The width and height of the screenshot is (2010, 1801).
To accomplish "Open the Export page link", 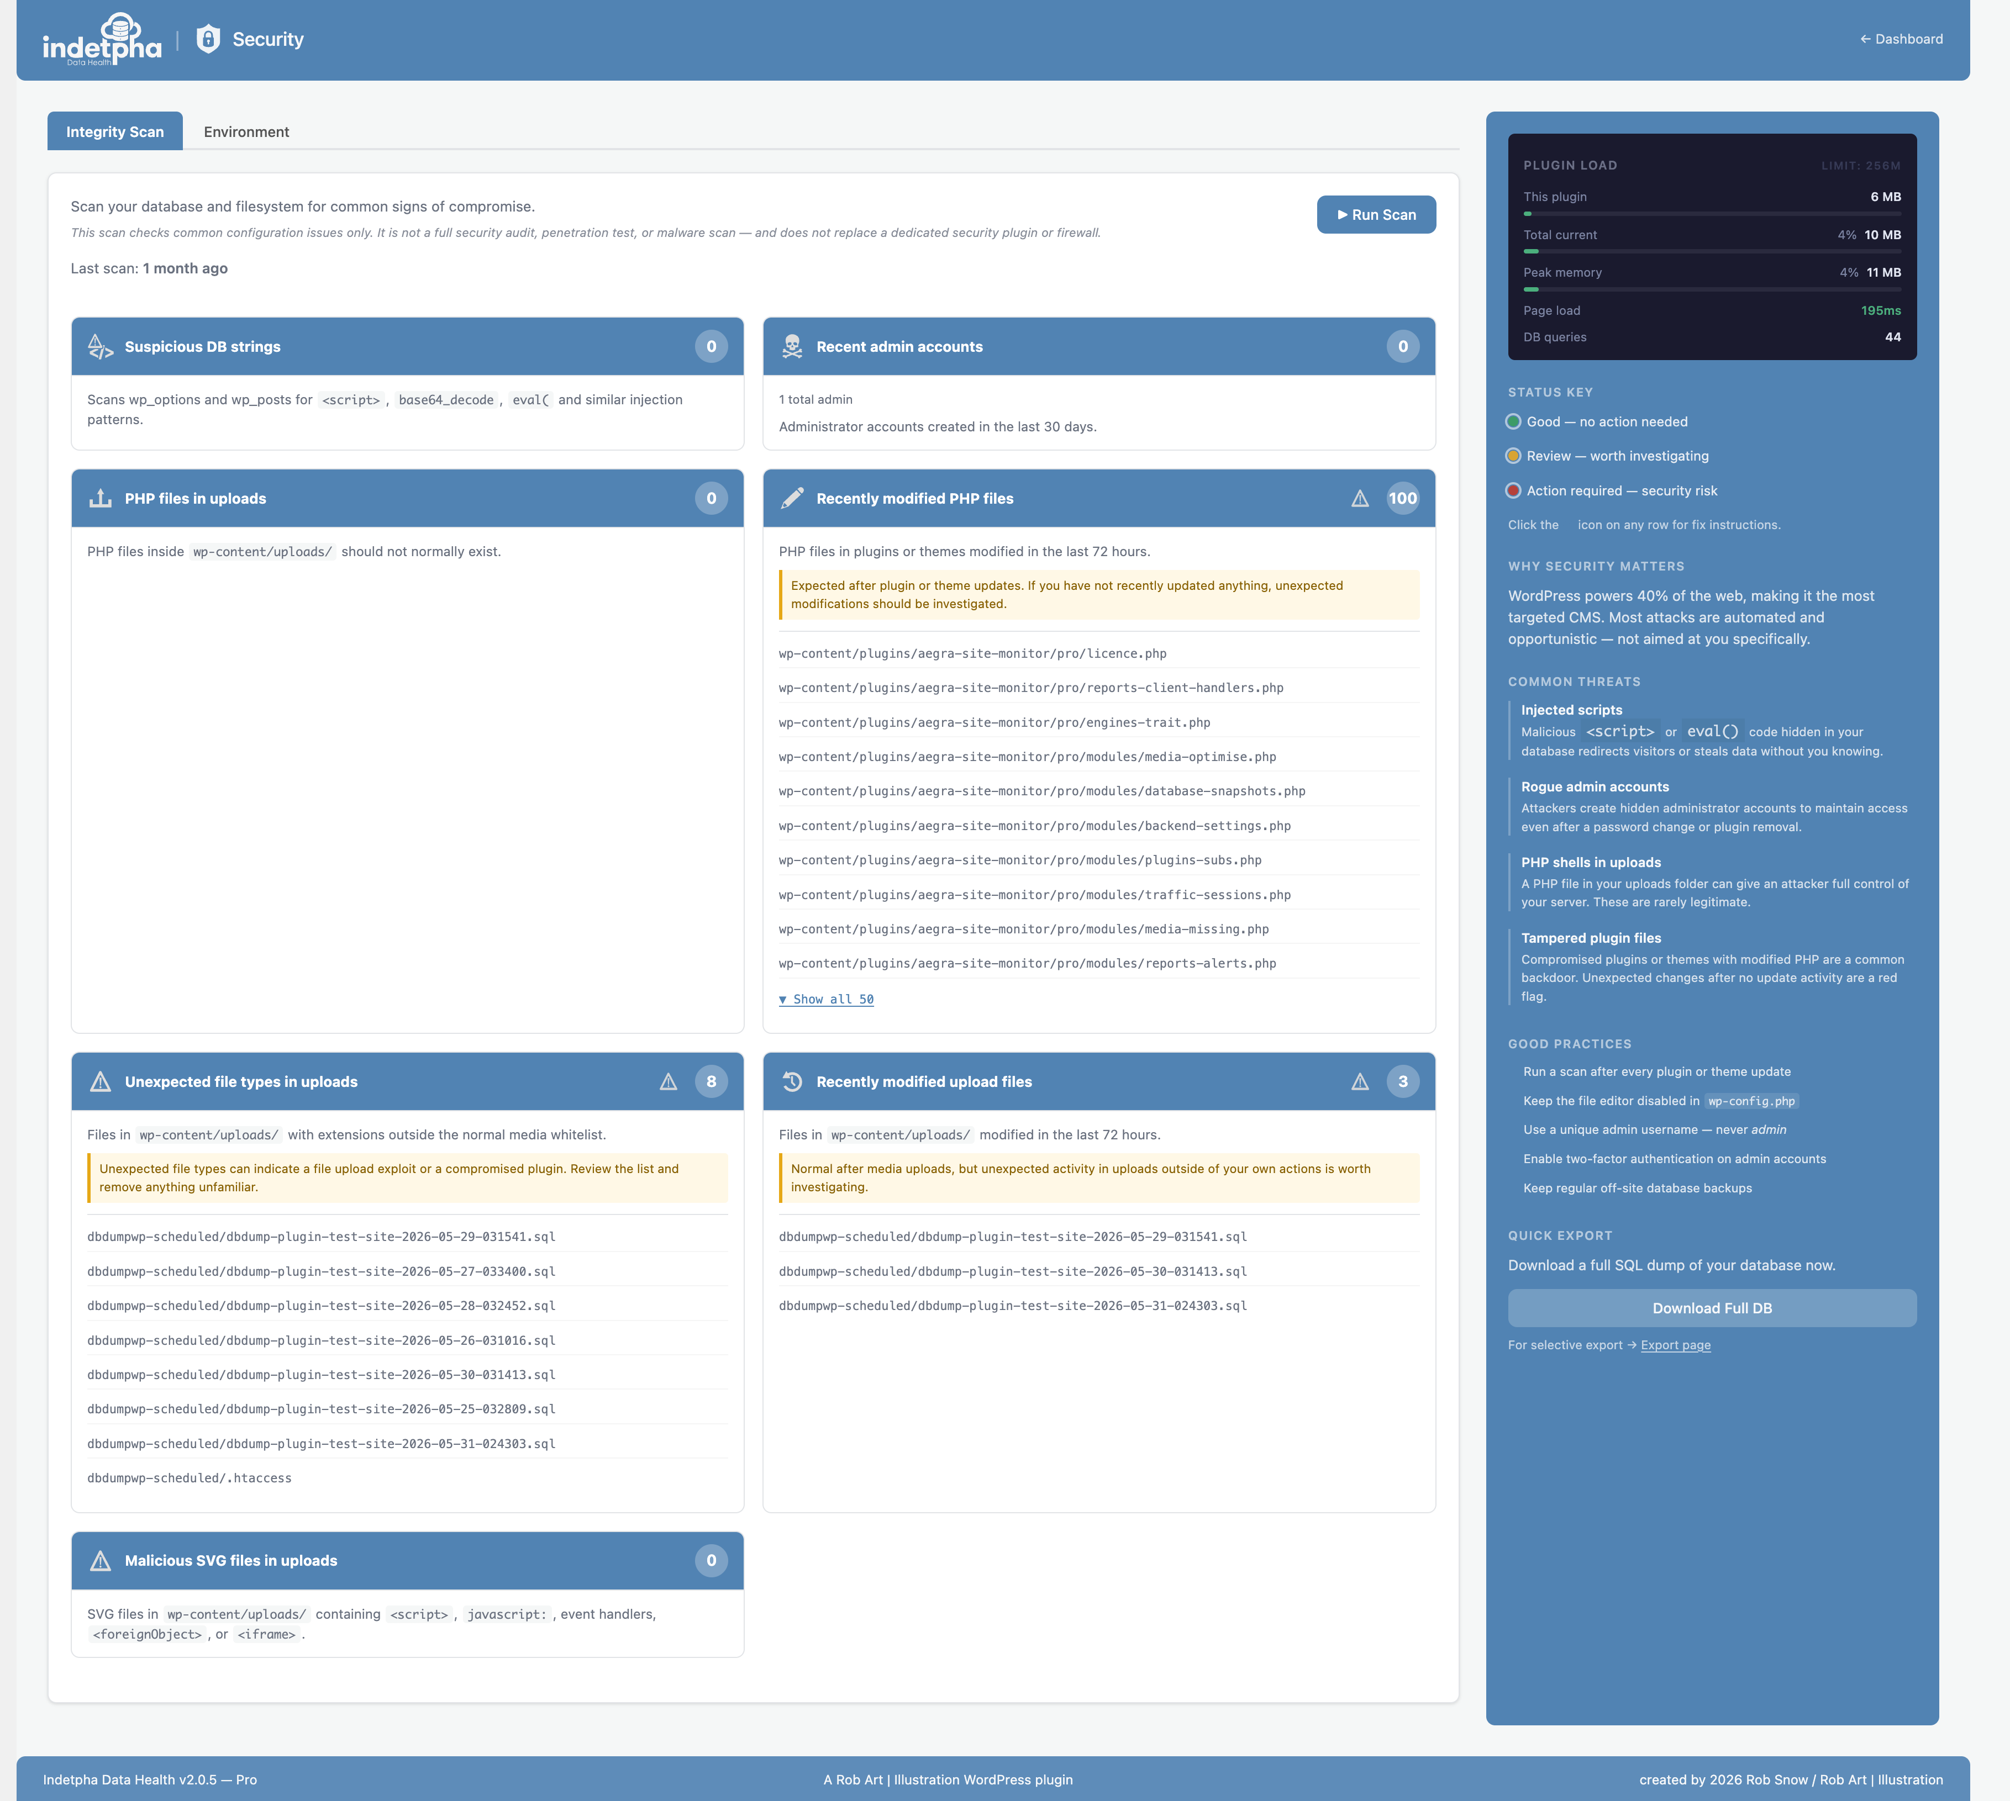I will pyautogui.click(x=1675, y=1345).
